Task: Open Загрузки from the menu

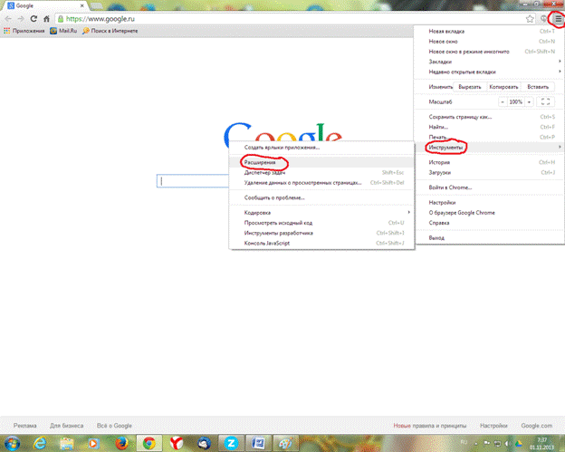Action: point(489,172)
